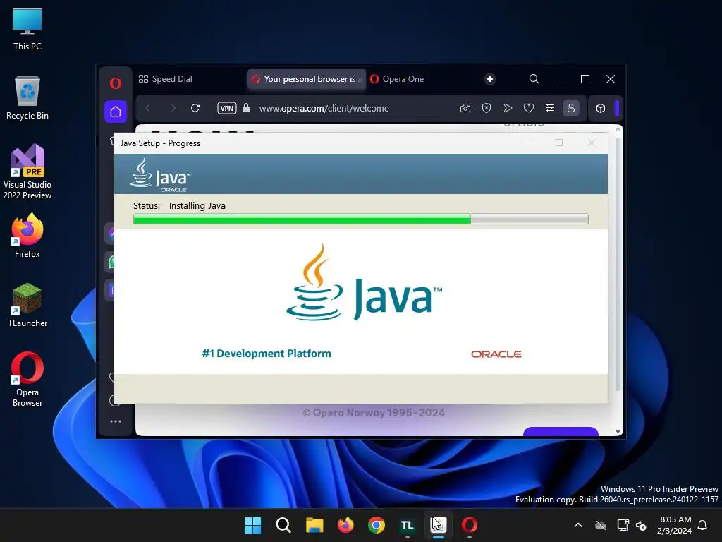Open the notification bell in the taskbar

tap(702, 525)
